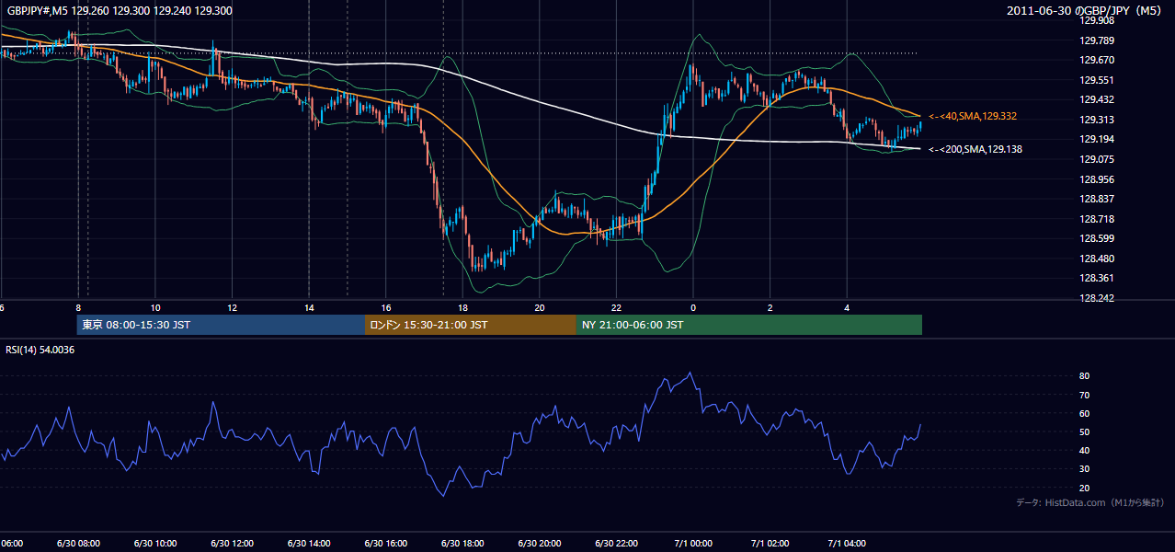Image resolution: width=1175 pixels, height=552 pixels.
Task: Click the 128.837 price axis label
Action: [1097, 199]
